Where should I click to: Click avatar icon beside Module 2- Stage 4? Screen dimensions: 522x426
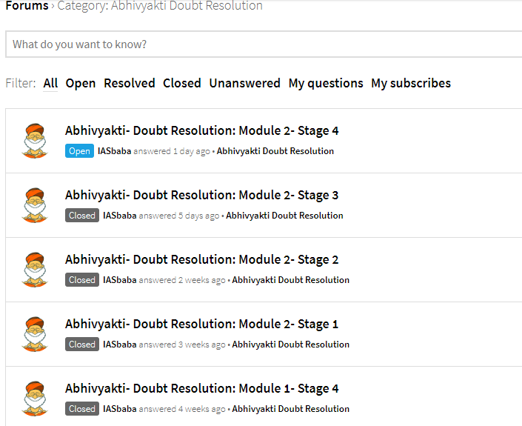[35, 141]
